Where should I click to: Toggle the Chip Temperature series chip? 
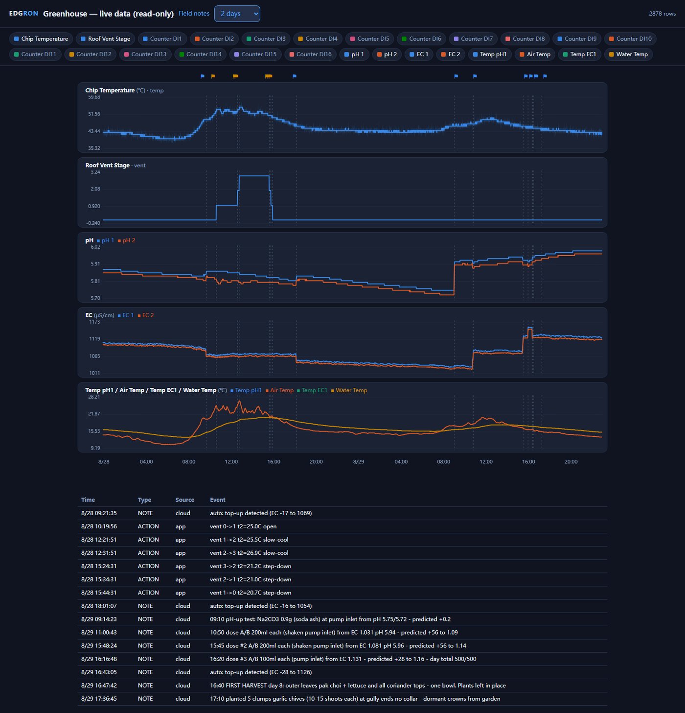click(41, 39)
